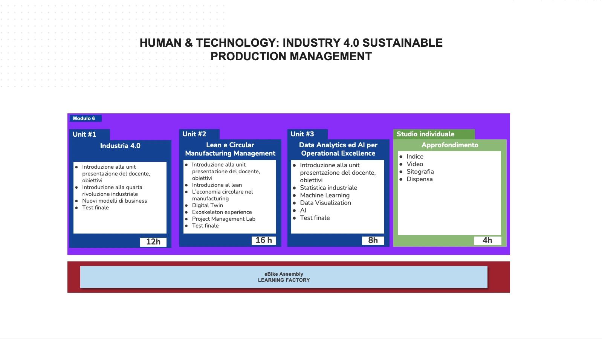
Task: Select 'Introduzione al lean' bullet
Action: coord(217,185)
